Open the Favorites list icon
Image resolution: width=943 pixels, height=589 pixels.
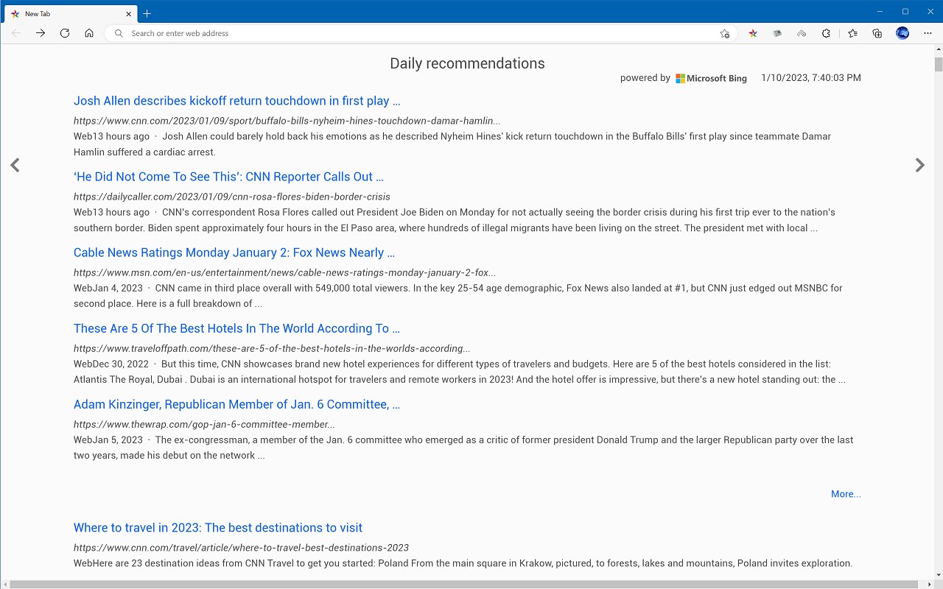coord(852,33)
